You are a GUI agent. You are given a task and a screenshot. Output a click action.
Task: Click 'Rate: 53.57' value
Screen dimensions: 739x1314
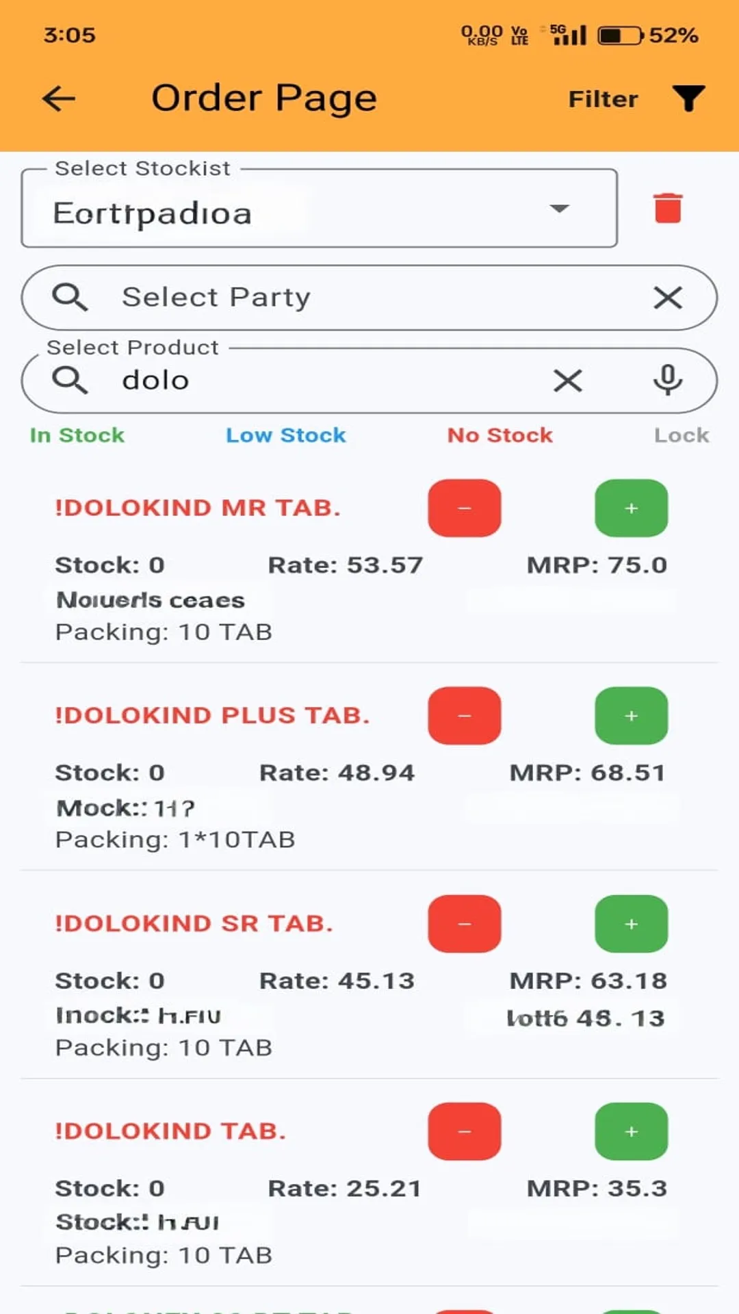tap(346, 565)
